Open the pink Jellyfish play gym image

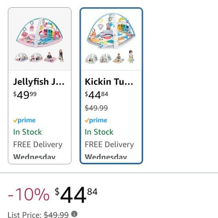pos(40,39)
